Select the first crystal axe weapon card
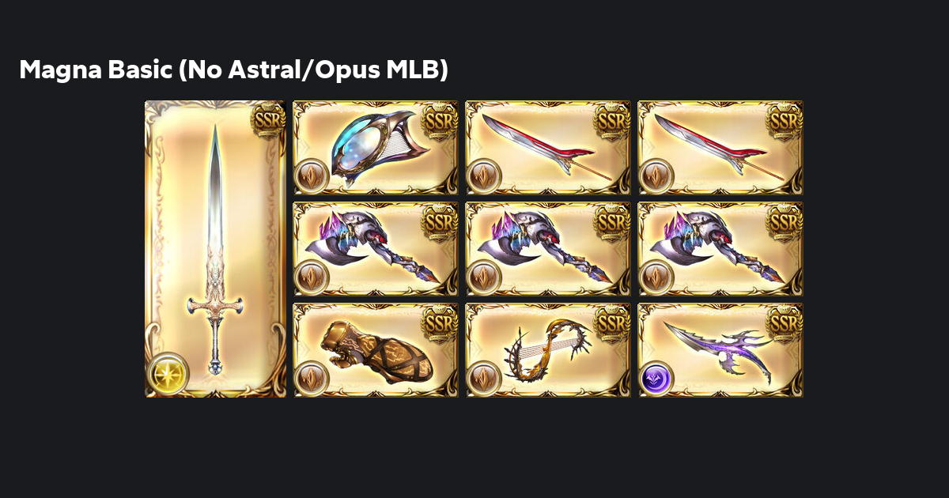The width and height of the screenshot is (949, 498). pyautogui.click(x=376, y=249)
